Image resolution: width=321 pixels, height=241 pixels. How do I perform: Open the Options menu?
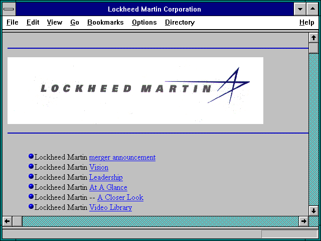[x=144, y=22]
